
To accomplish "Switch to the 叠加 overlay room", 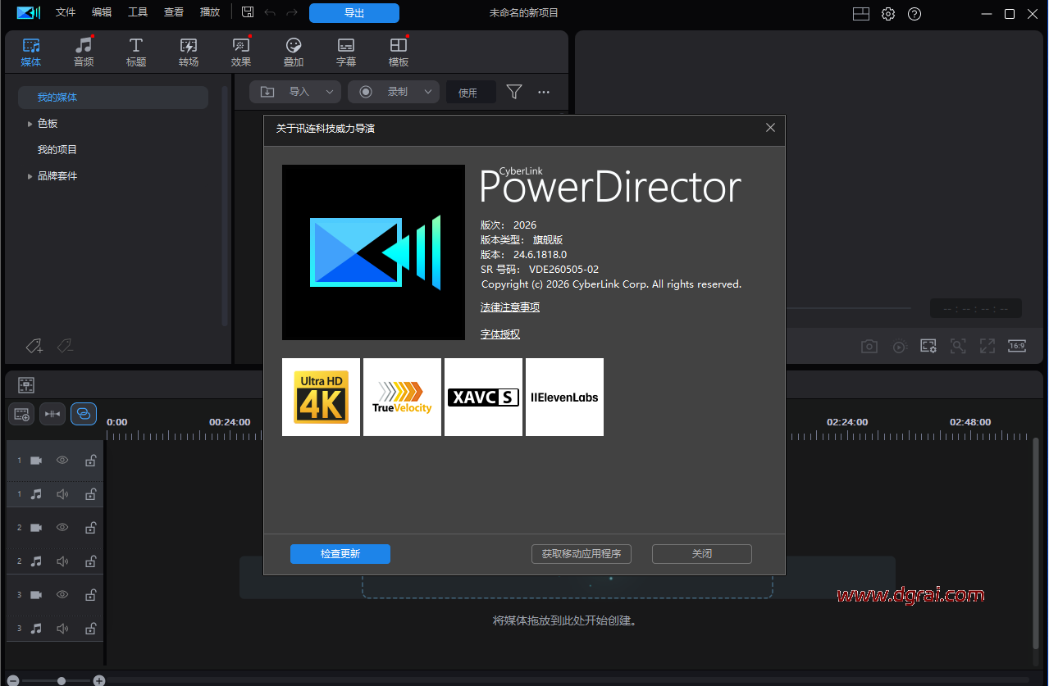I will pyautogui.click(x=294, y=52).
